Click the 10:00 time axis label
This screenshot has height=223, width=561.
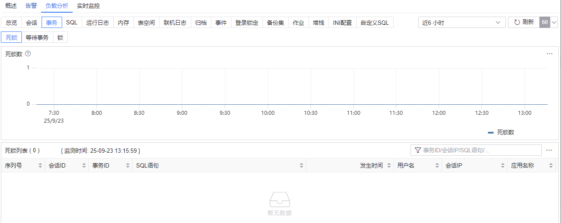pos(268,113)
